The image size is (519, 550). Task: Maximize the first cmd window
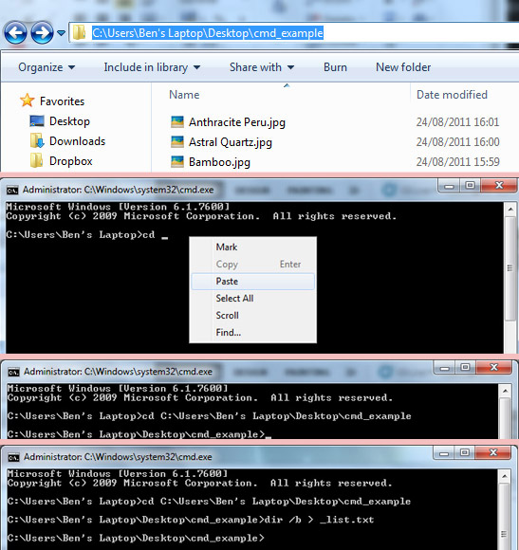click(x=471, y=186)
